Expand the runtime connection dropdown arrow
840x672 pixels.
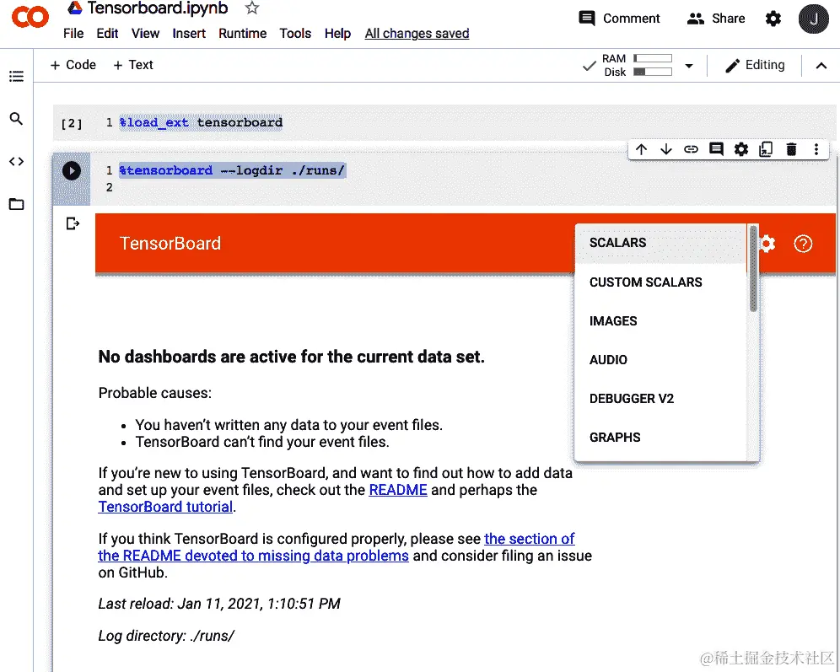689,66
